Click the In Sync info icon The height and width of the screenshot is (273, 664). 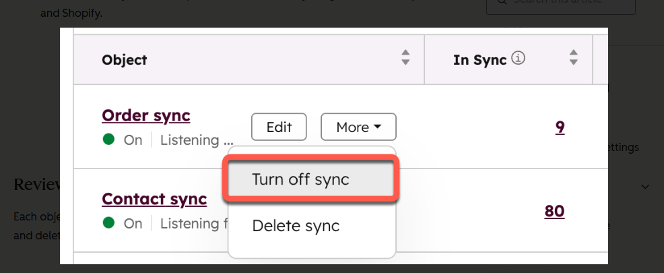pos(518,59)
